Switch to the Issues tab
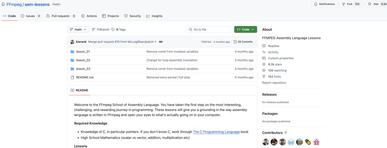 [31, 16]
